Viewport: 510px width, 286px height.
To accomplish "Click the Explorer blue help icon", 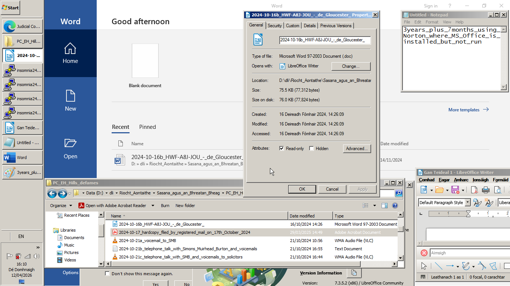I will click(x=395, y=206).
